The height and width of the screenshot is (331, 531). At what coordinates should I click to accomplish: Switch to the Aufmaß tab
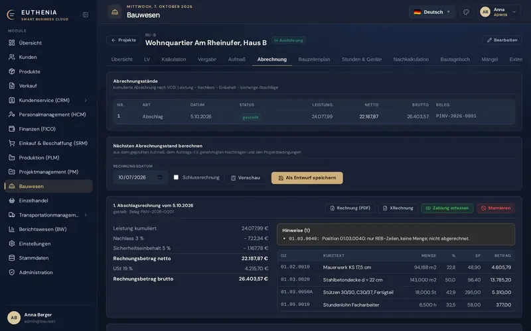coord(237,59)
